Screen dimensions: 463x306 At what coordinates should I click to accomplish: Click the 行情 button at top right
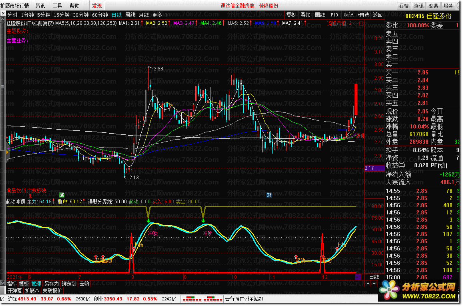coord(404,6)
